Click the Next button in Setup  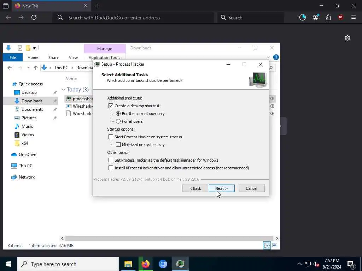pyautogui.click(x=222, y=188)
